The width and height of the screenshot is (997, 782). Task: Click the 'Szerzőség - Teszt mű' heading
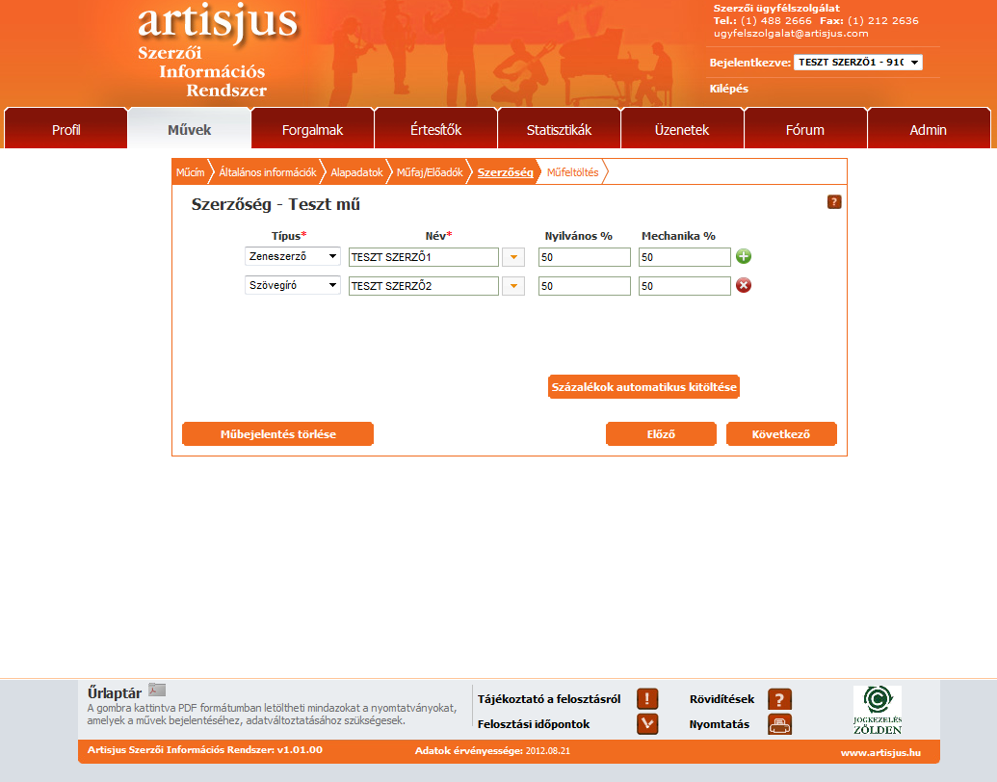point(275,204)
